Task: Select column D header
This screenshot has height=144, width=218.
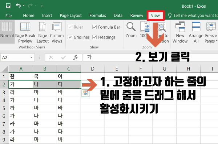Action: click(93, 69)
